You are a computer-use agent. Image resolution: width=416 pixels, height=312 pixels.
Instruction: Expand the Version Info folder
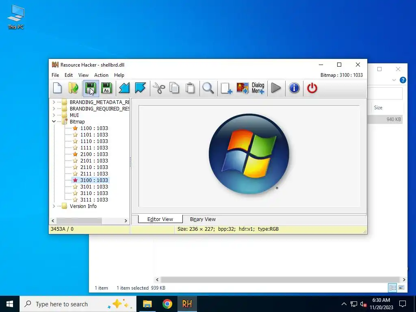54,206
